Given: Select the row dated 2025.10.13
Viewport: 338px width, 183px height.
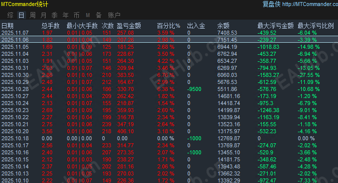Looking at the screenshot, I should click(169, 173).
